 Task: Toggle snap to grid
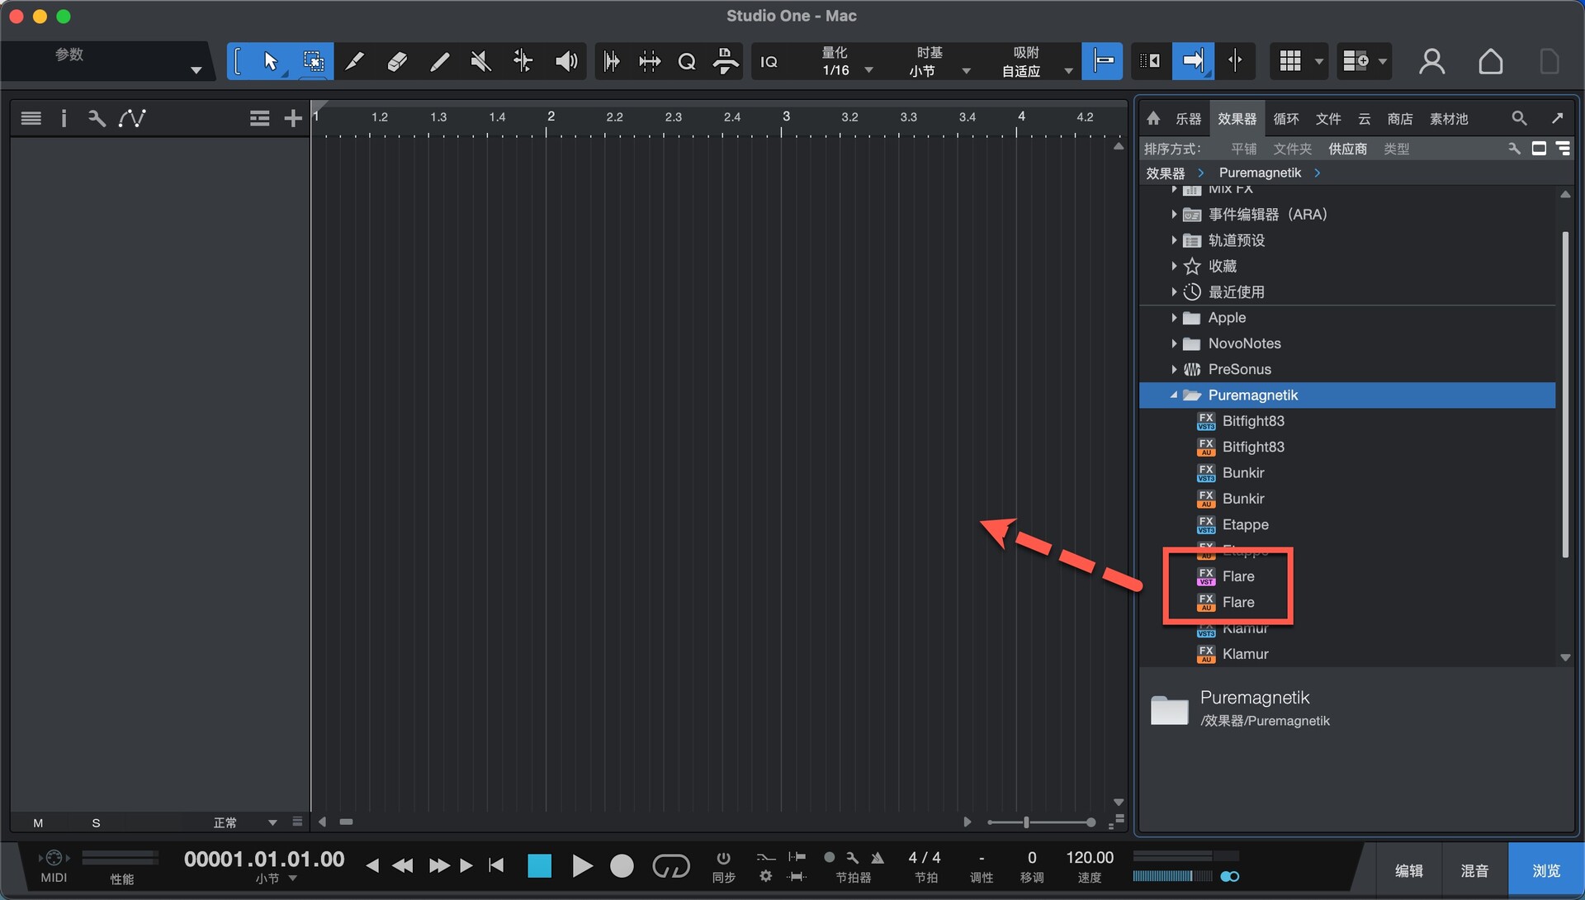(1103, 61)
